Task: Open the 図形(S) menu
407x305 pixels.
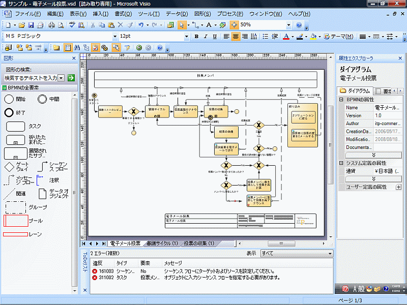Action: pos(202,14)
